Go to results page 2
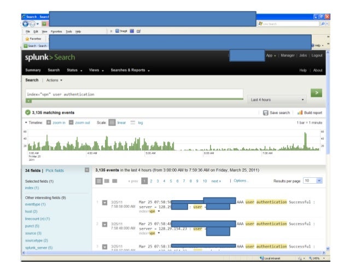 [151, 181]
